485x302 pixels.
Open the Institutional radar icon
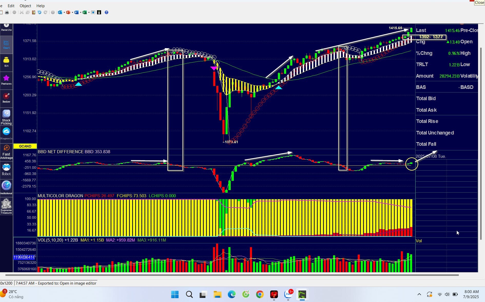6,187
